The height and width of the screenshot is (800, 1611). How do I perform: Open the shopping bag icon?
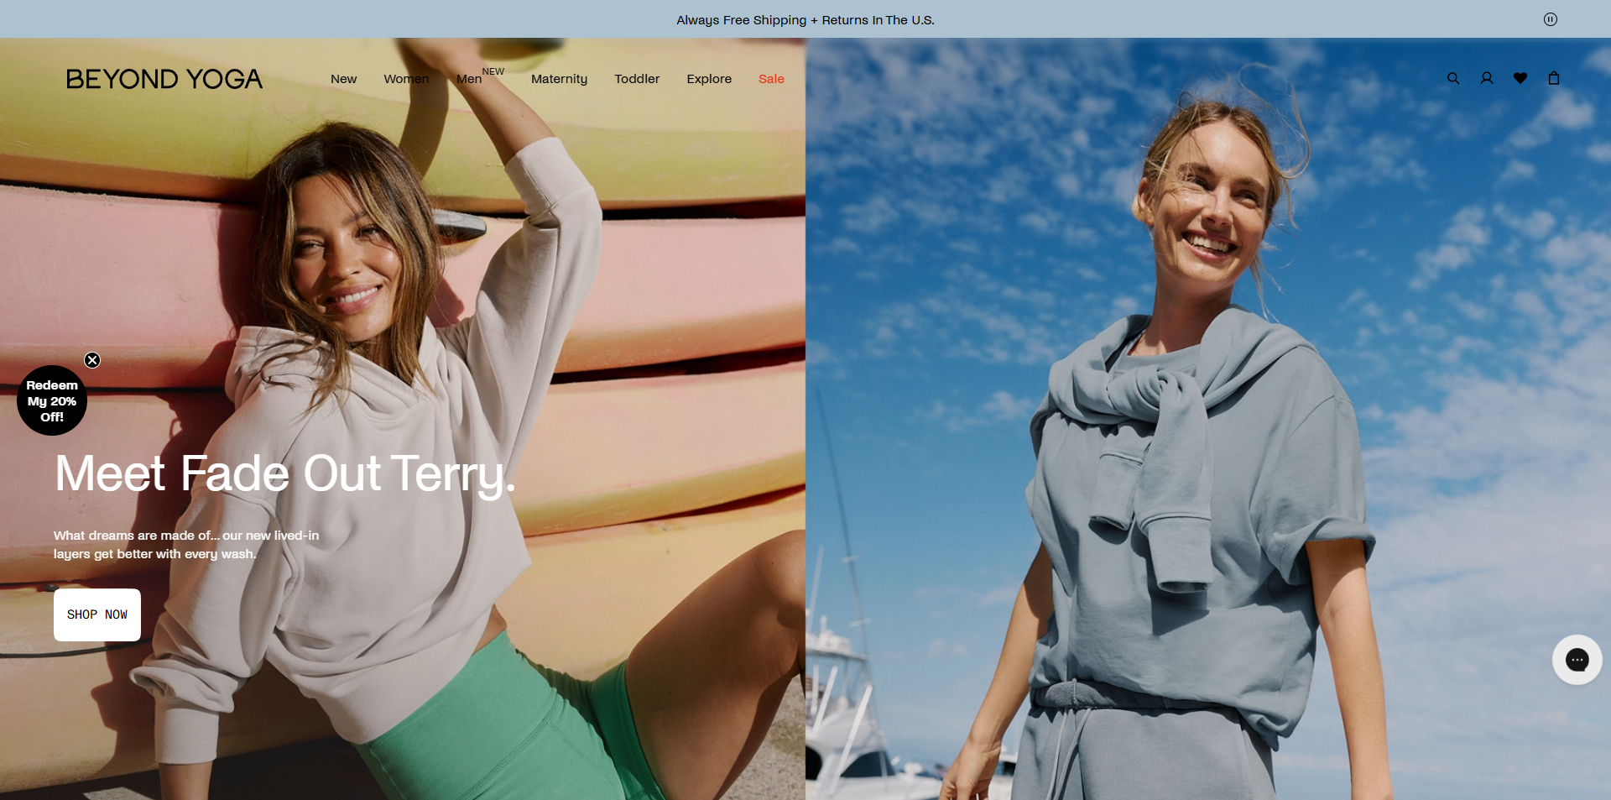[1554, 78]
